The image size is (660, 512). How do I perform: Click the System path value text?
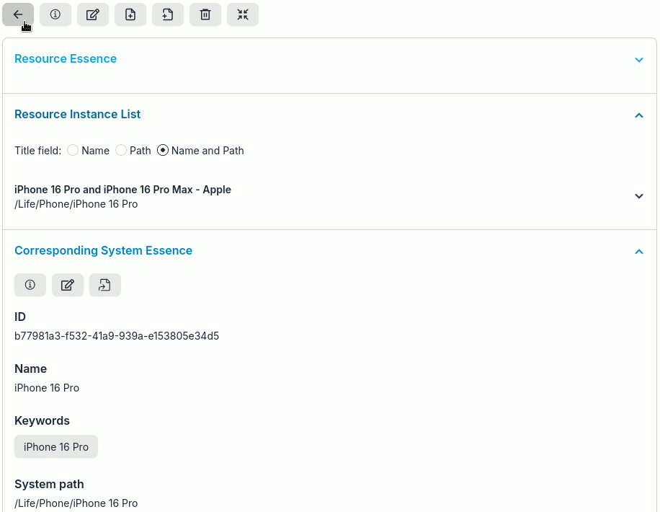76,503
